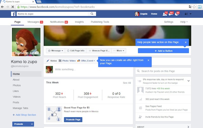Select Posts in left sidebar
Viewport: 203px width, 128px height.
[16, 102]
